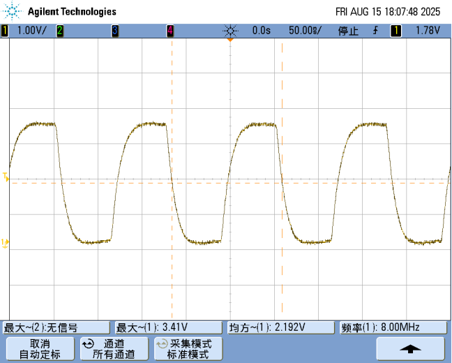Click the rising edge trigger slope icon
452x363 pixels.
pyautogui.click(x=376, y=31)
